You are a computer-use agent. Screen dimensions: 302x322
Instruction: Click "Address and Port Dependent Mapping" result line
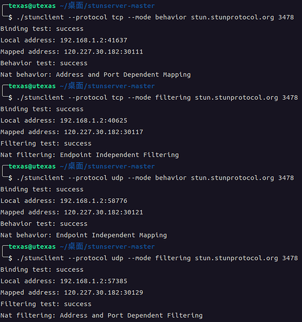click(x=95, y=75)
